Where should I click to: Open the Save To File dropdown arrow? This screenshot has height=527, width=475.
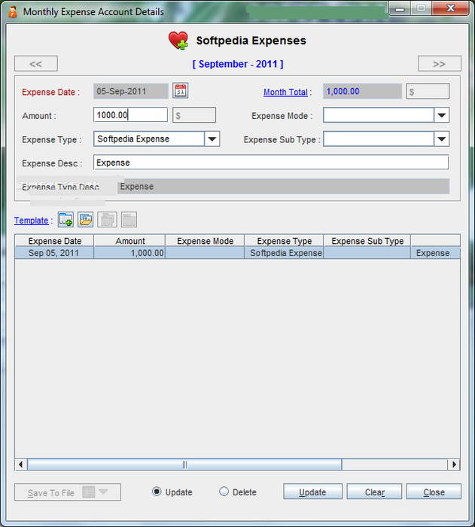pos(104,492)
